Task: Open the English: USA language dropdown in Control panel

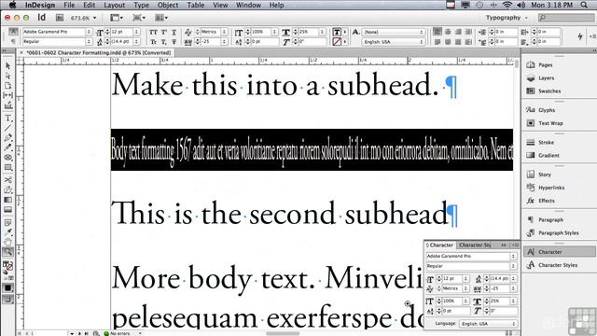Action: click(394, 41)
